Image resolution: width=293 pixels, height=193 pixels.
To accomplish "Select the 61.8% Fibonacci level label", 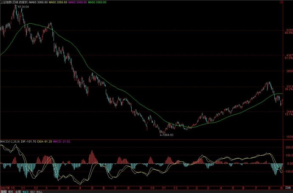I will click(289, 58).
